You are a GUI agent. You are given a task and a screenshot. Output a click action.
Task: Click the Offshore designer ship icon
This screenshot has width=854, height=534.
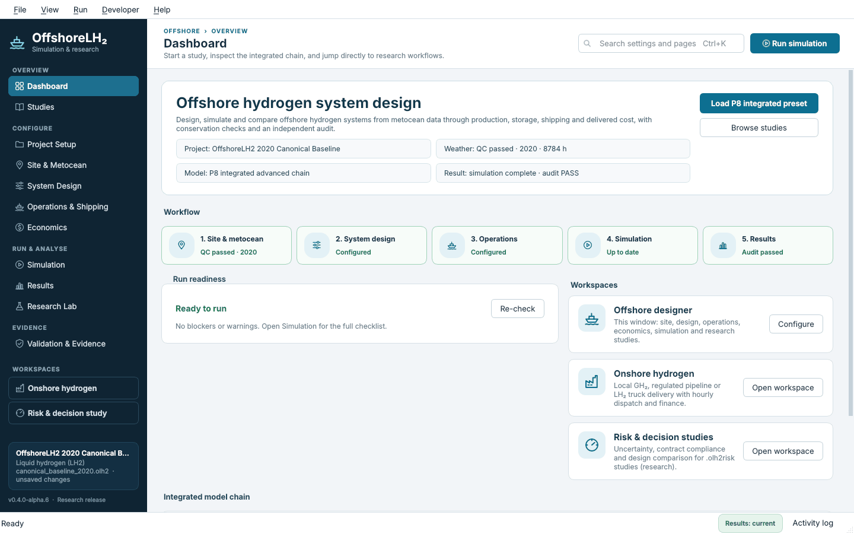tap(592, 319)
